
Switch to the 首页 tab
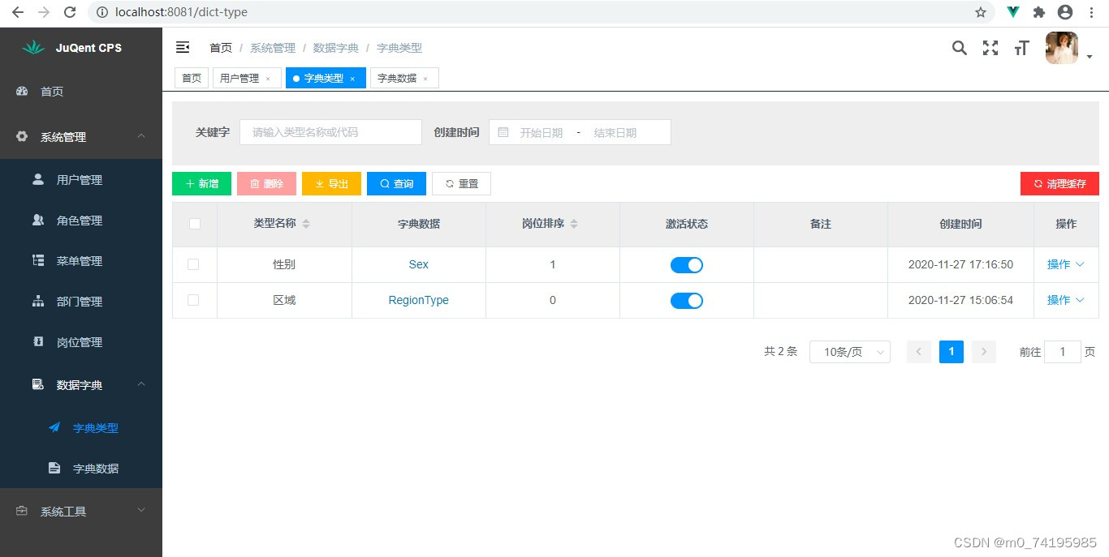click(192, 78)
